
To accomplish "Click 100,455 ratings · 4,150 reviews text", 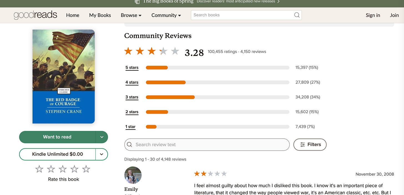I will point(237,52).
